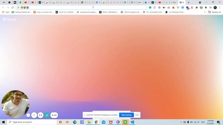Open the media control playlist icon
Screen dimensions: 223x125
[210, 8]
